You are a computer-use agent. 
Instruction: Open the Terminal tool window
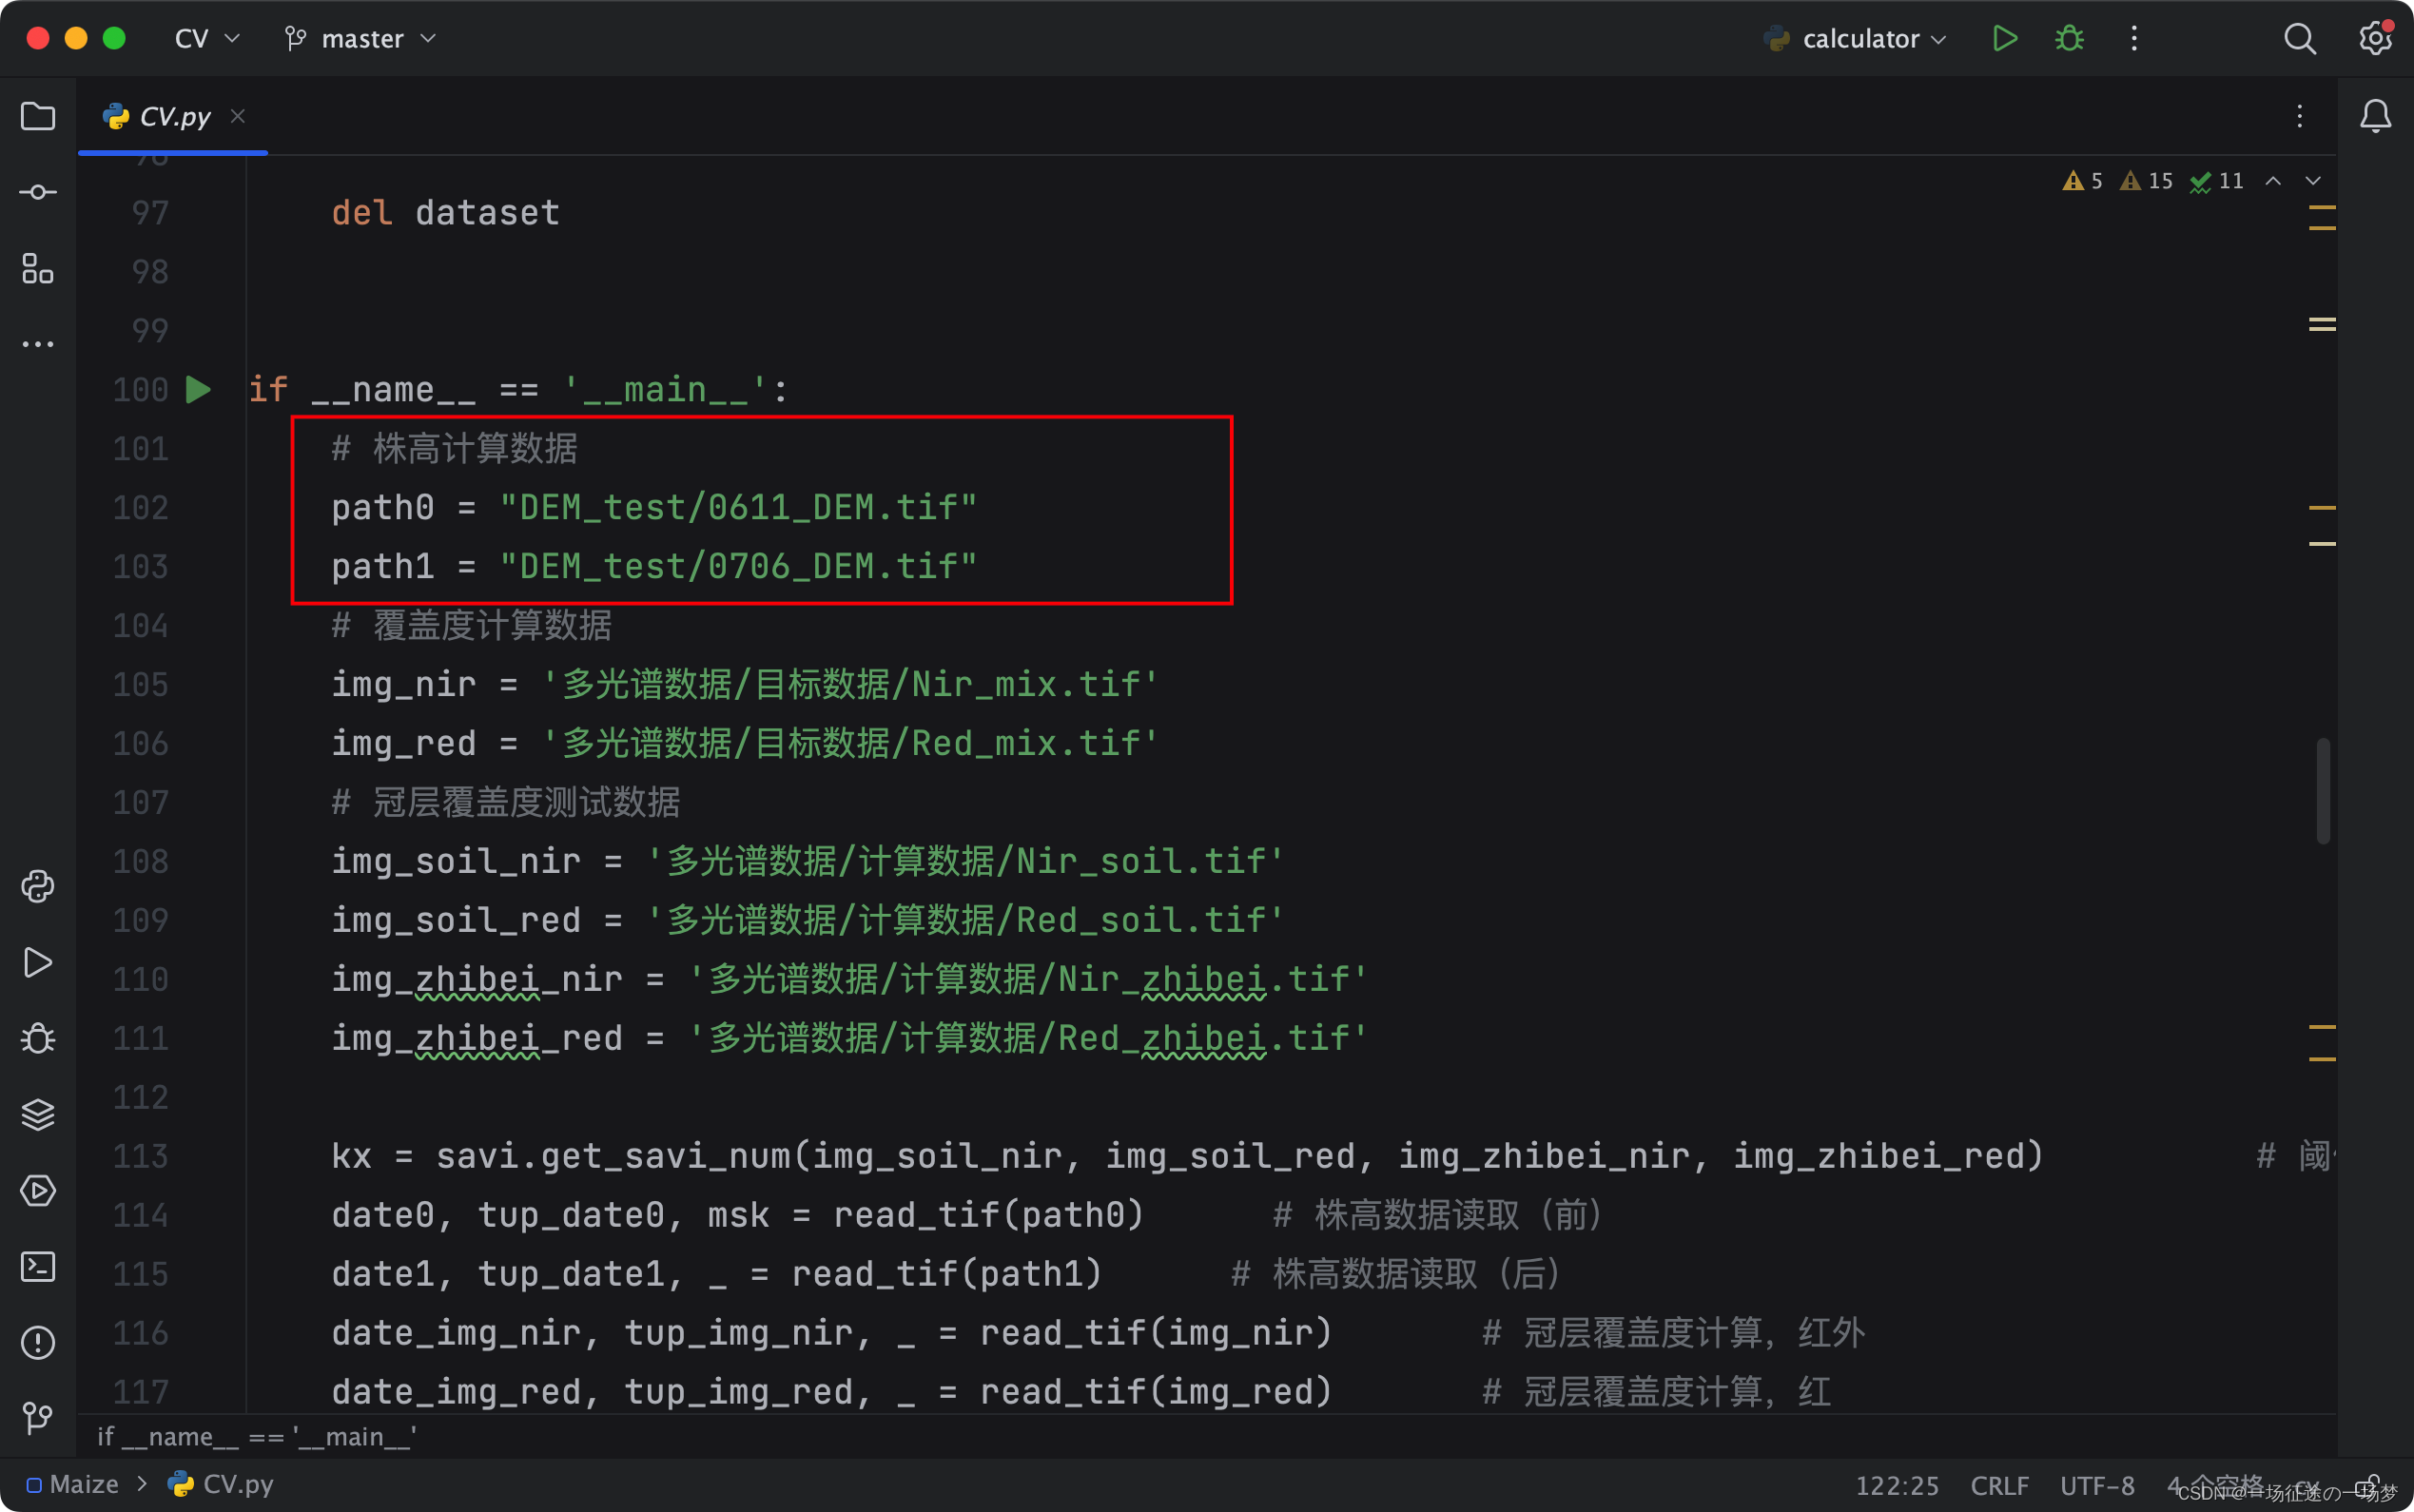point(38,1266)
